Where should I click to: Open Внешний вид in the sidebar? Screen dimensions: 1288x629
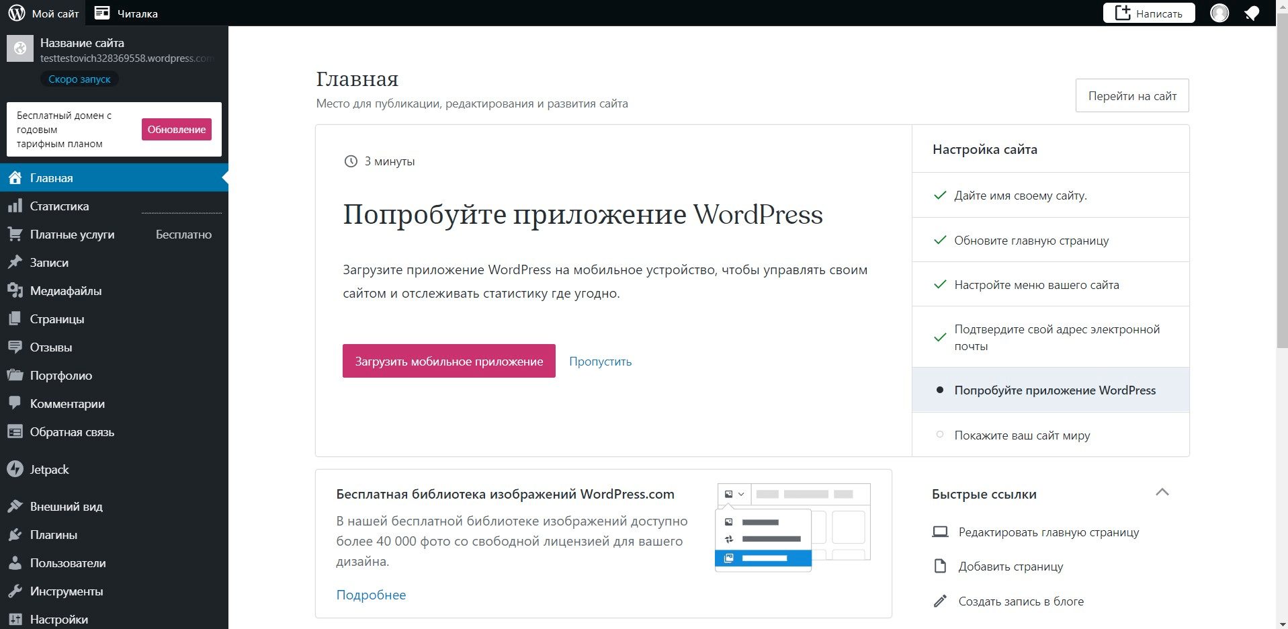pos(114,506)
